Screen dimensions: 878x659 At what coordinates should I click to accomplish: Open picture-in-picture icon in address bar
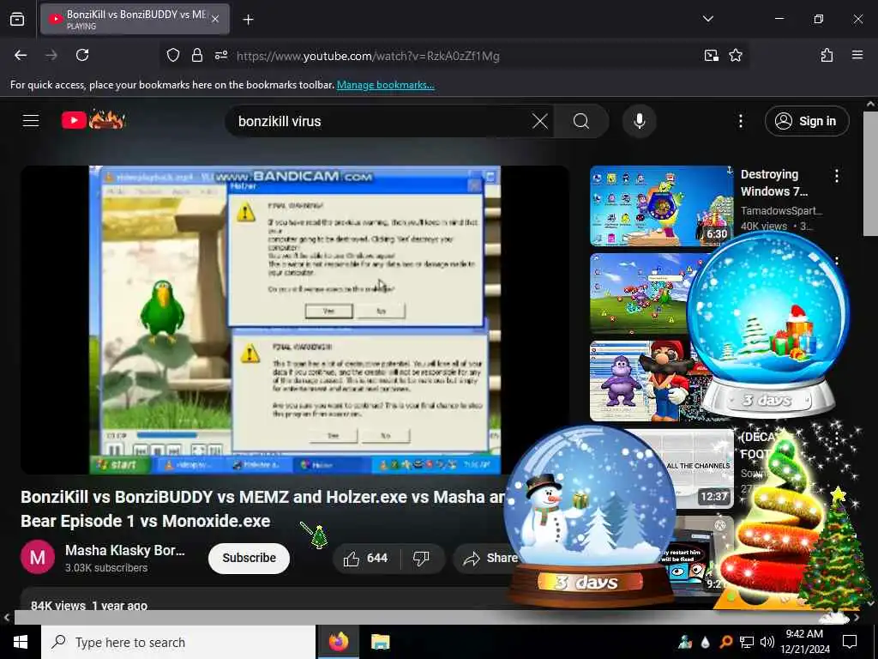pyautogui.click(x=711, y=55)
